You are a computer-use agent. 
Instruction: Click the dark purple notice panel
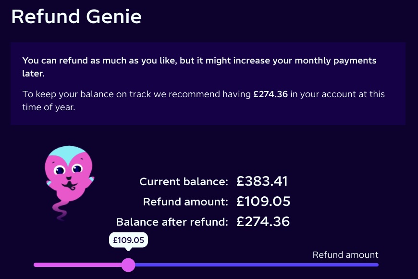[209, 83]
